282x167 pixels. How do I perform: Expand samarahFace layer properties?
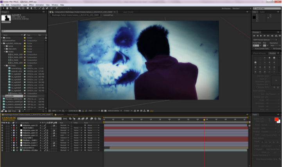click(11, 147)
